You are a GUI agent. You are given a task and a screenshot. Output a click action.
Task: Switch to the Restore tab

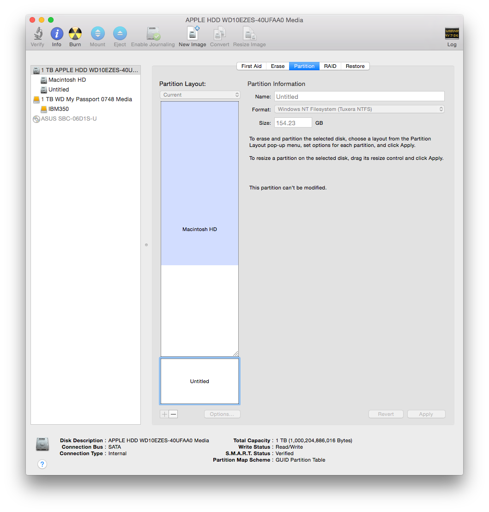[355, 66]
